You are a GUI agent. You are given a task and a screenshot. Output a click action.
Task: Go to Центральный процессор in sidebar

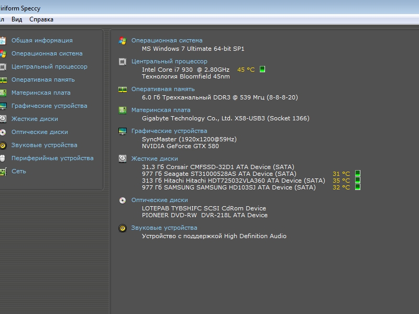(49, 66)
